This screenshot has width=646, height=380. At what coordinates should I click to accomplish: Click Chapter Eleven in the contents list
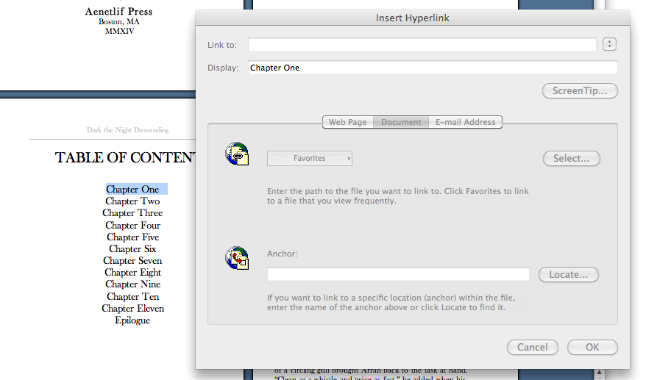[132, 309]
